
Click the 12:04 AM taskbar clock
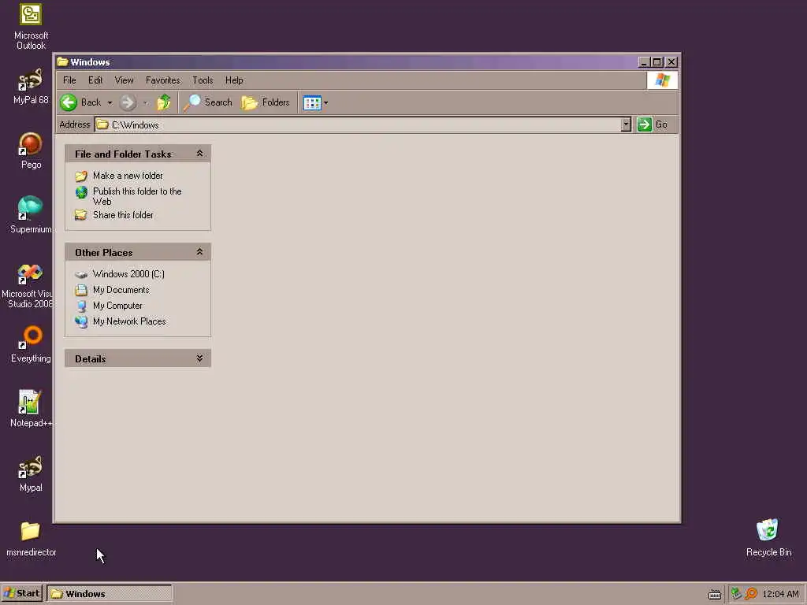pyautogui.click(x=780, y=594)
